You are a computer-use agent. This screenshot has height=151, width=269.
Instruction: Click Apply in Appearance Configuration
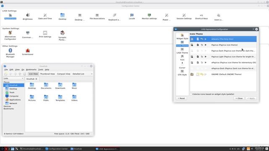click(251, 99)
